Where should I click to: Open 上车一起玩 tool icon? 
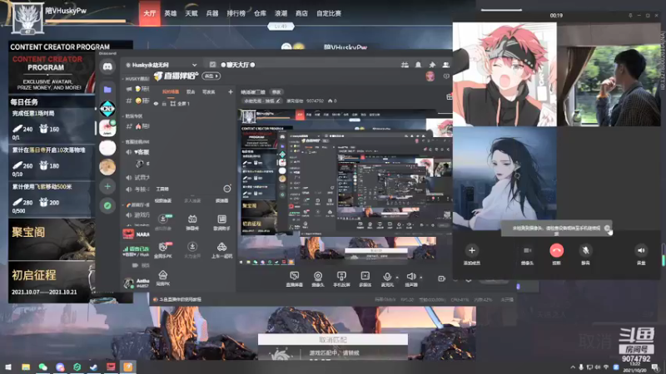tap(221, 250)
